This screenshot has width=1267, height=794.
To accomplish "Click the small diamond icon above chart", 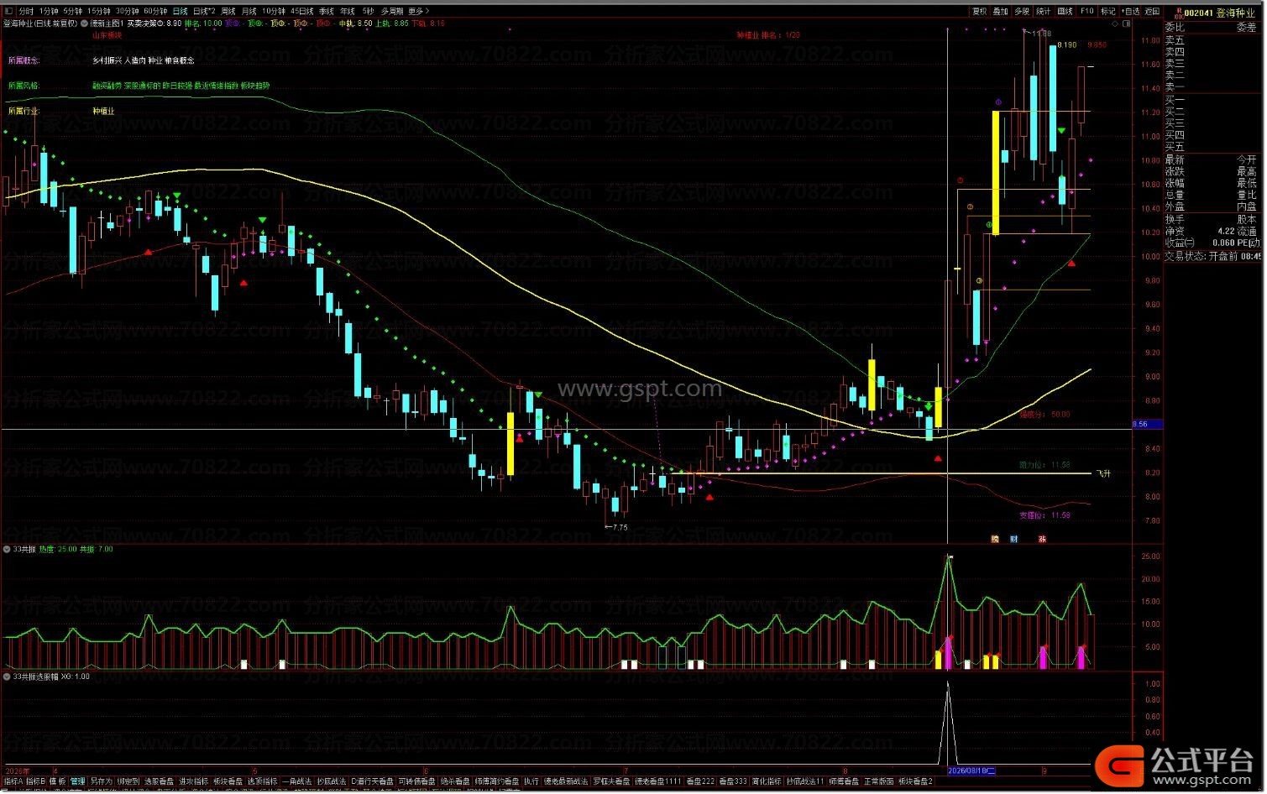I will tap(1115, 24).
